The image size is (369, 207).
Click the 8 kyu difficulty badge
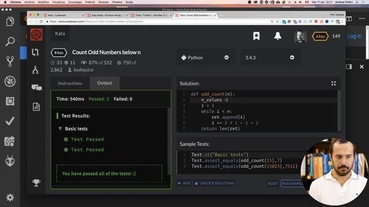coord(59,52)
